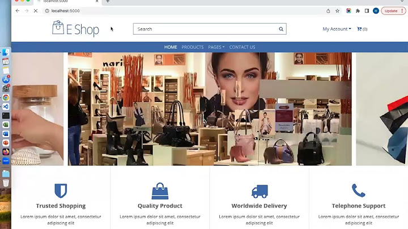The image size is (408, 229).
Task: Share this page from the address bar
Action: coord(328,11)
